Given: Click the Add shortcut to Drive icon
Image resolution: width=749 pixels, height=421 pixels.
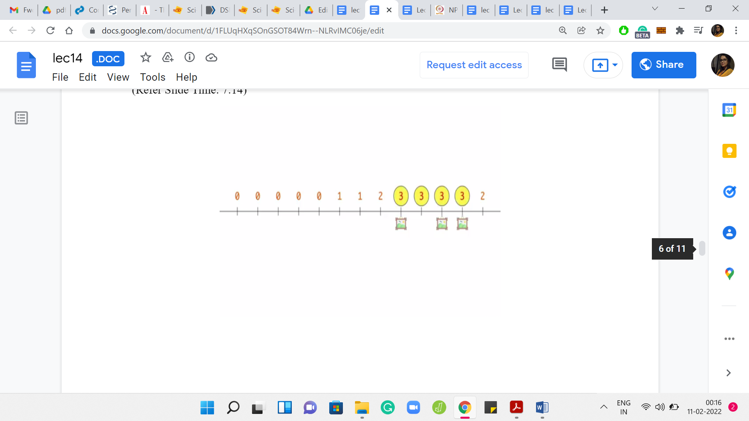Looking at the screenshot, I should pos(168,58).
